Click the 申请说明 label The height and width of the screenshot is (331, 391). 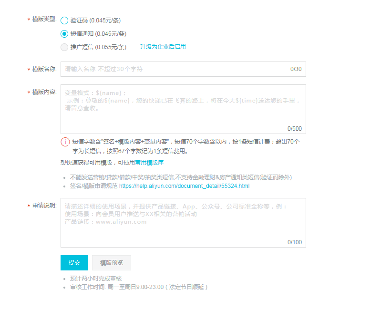[44, 206]
